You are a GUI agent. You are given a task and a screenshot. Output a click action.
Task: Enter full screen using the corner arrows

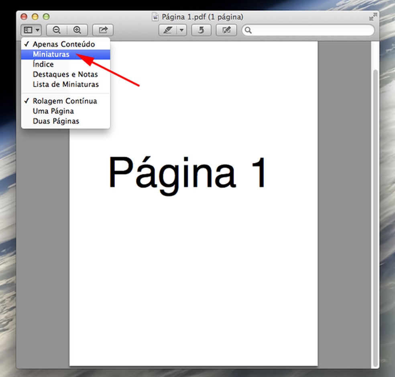373,17
